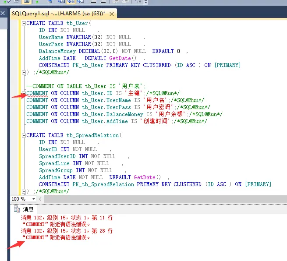287x261 pixels.
Task: Click 'ID INT NOT NULL' in tb_User
Action: click(62, 30)
